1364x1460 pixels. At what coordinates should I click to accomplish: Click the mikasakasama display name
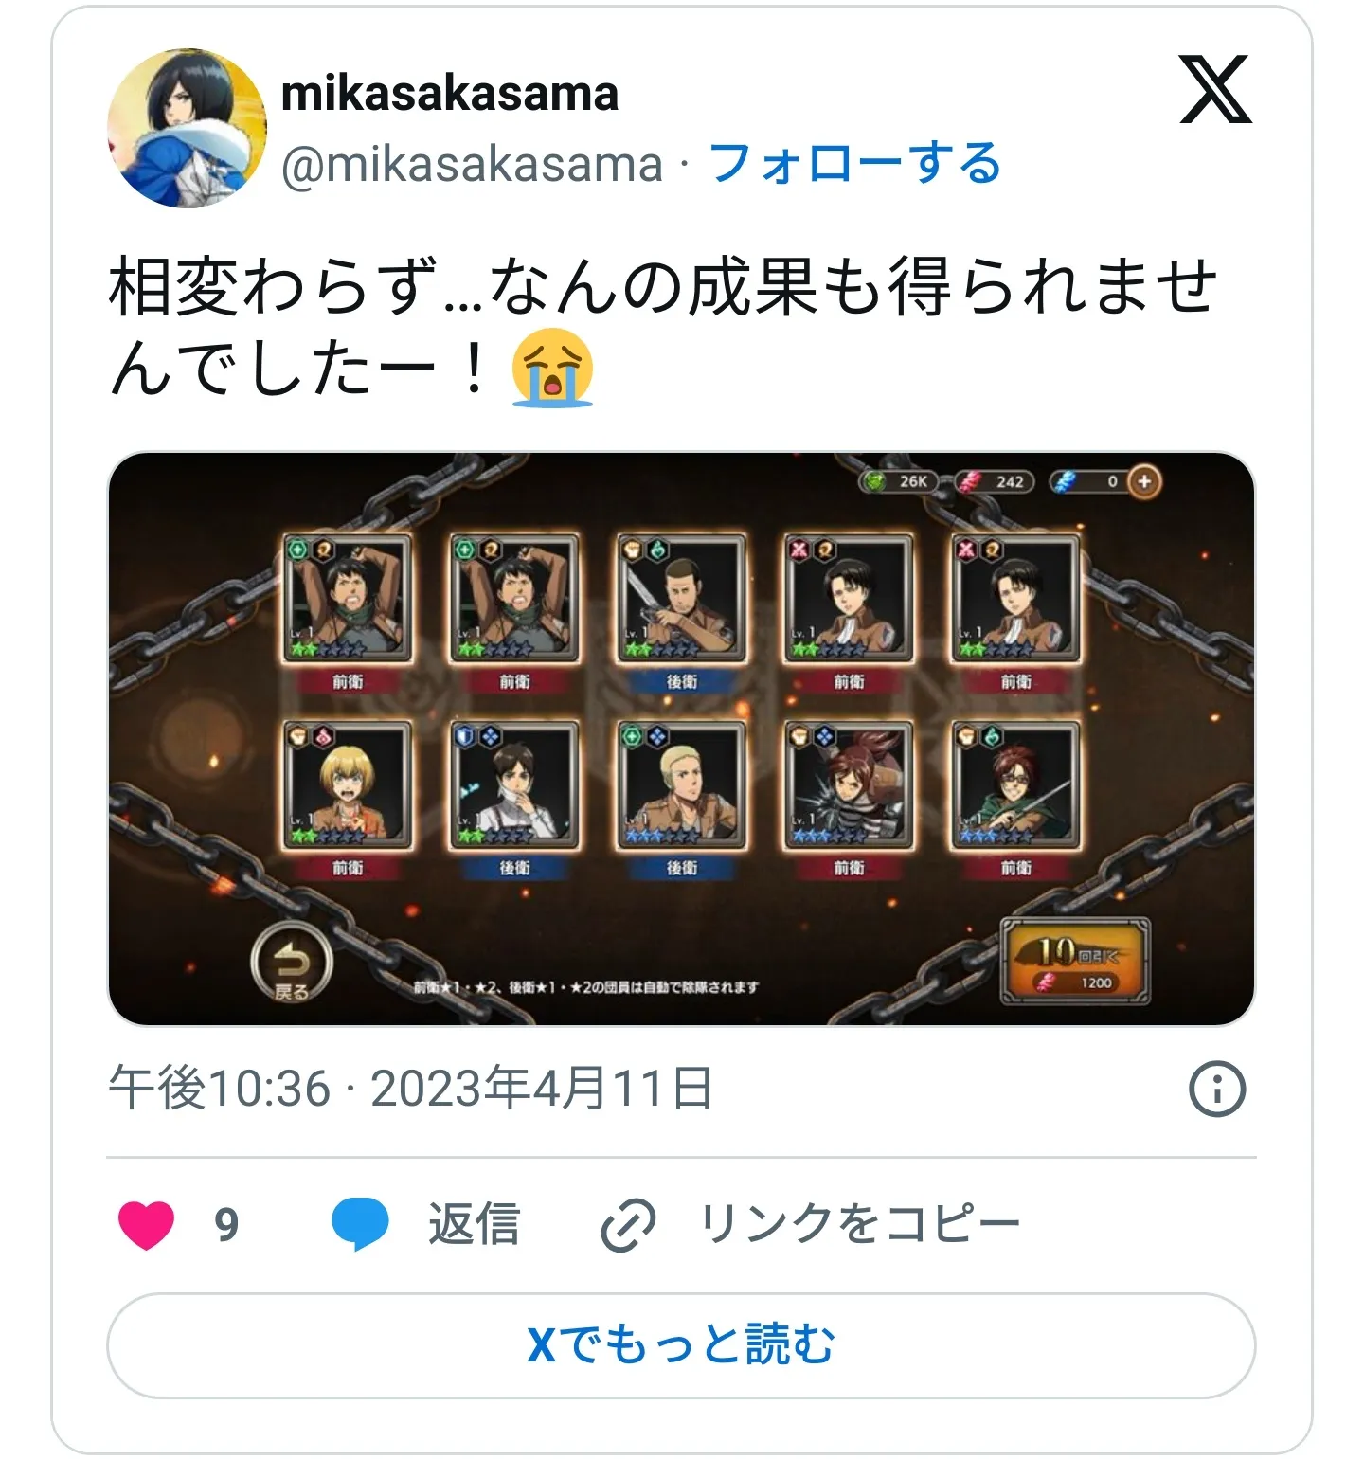click(450, 93)
